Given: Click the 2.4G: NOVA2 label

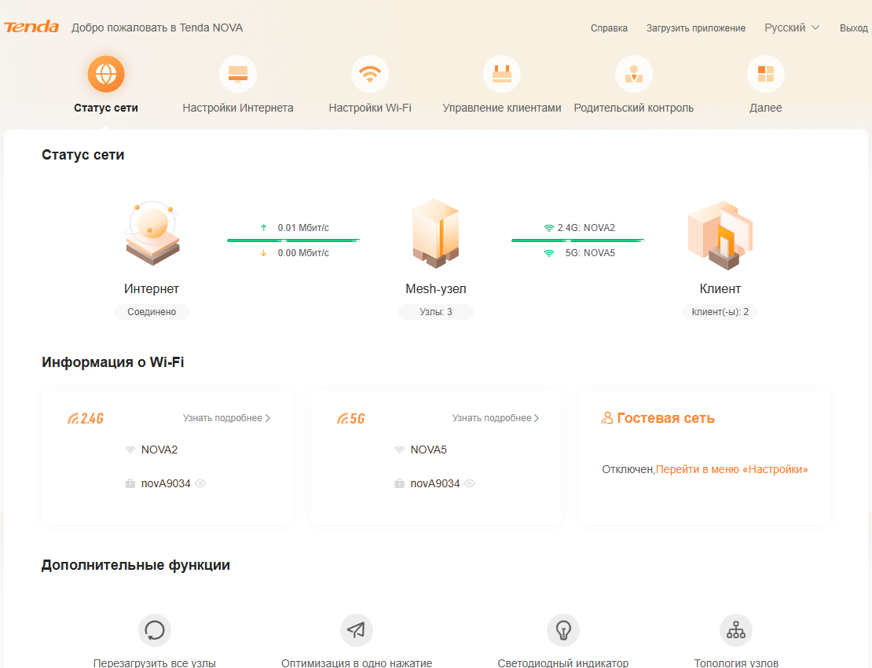Looking at the screenshot, I should click(x=586, y=227).
